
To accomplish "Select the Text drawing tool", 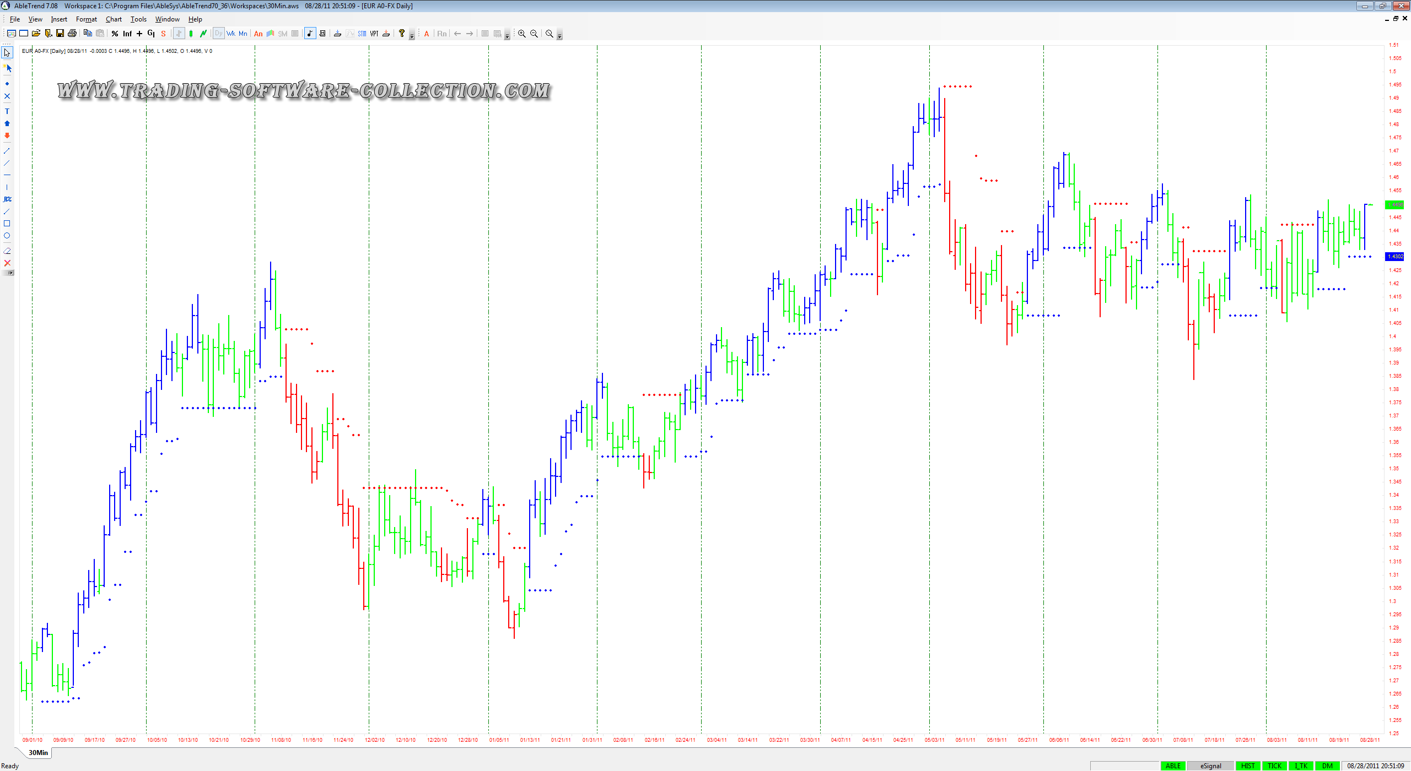I will [7, 111].
